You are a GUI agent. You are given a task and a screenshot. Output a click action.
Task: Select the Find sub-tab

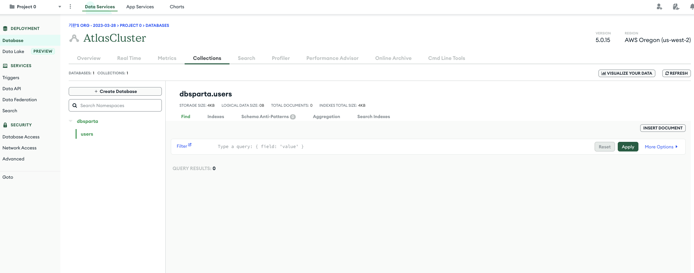point(186,117)
